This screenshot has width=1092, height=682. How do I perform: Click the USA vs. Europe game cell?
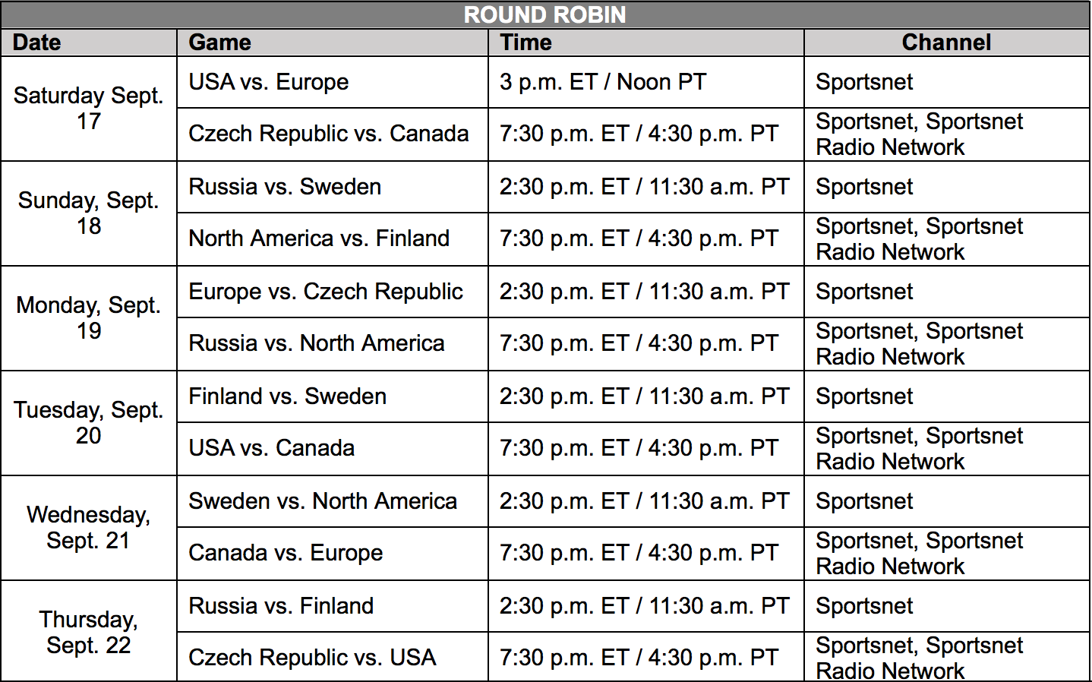pyautogui.click(x=333, y=82)
